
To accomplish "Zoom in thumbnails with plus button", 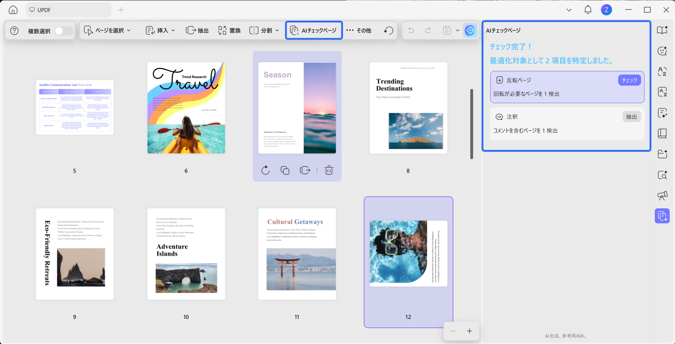I will pos(469,331).
